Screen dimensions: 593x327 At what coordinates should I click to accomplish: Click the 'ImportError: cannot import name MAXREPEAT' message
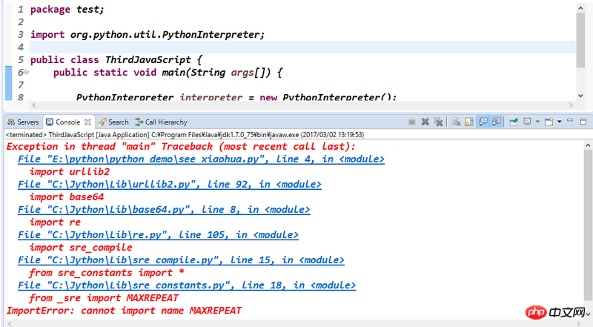124,311
